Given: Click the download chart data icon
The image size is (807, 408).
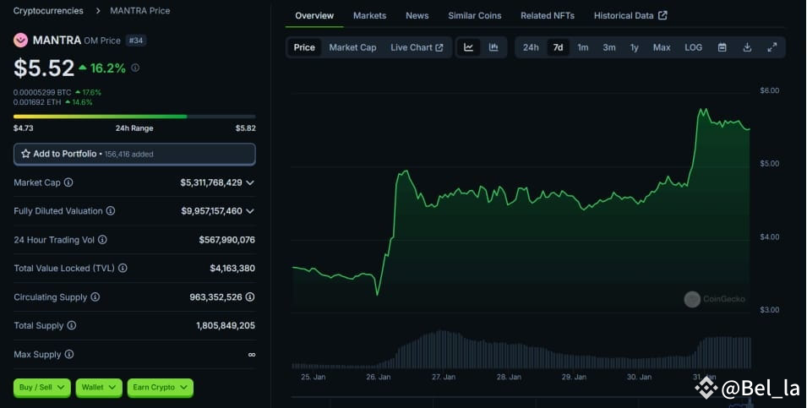Looking at the screenshot, I should click(x=747, y=47).
